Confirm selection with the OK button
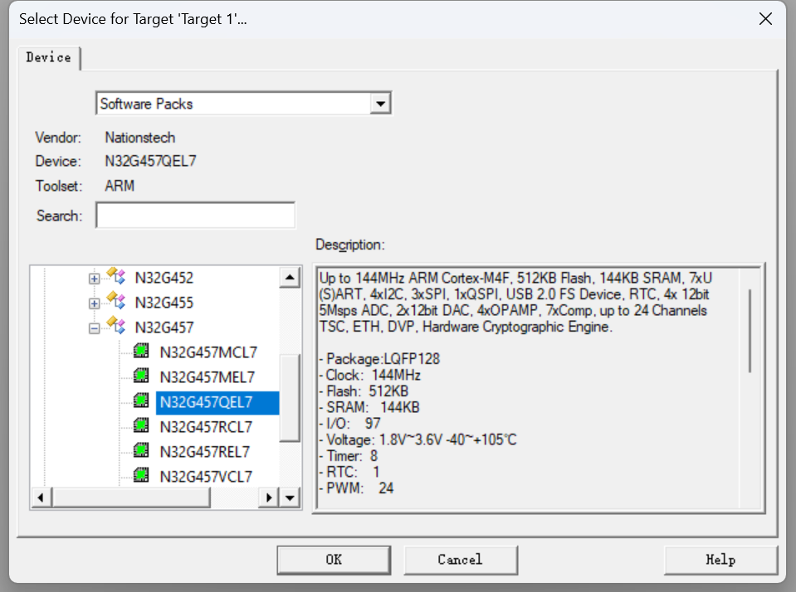The width and height of the screenshot is (796, 592). point(334,560)
